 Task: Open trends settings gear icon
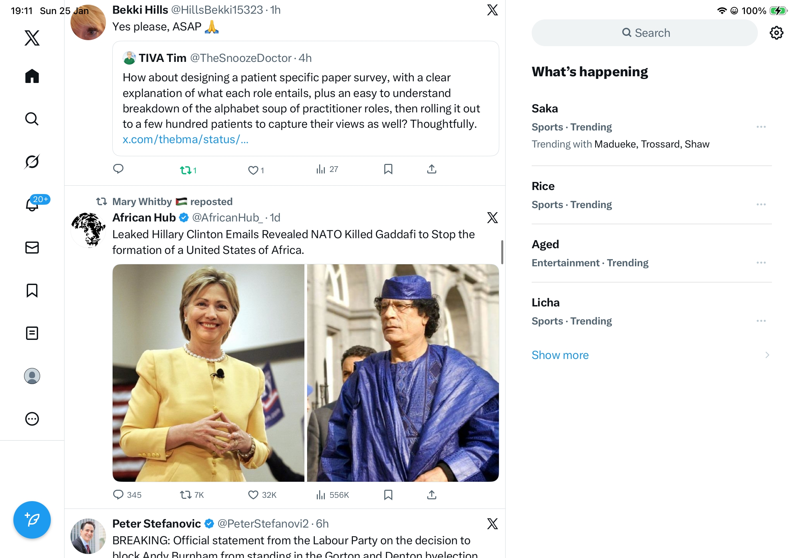coord(776,33)
